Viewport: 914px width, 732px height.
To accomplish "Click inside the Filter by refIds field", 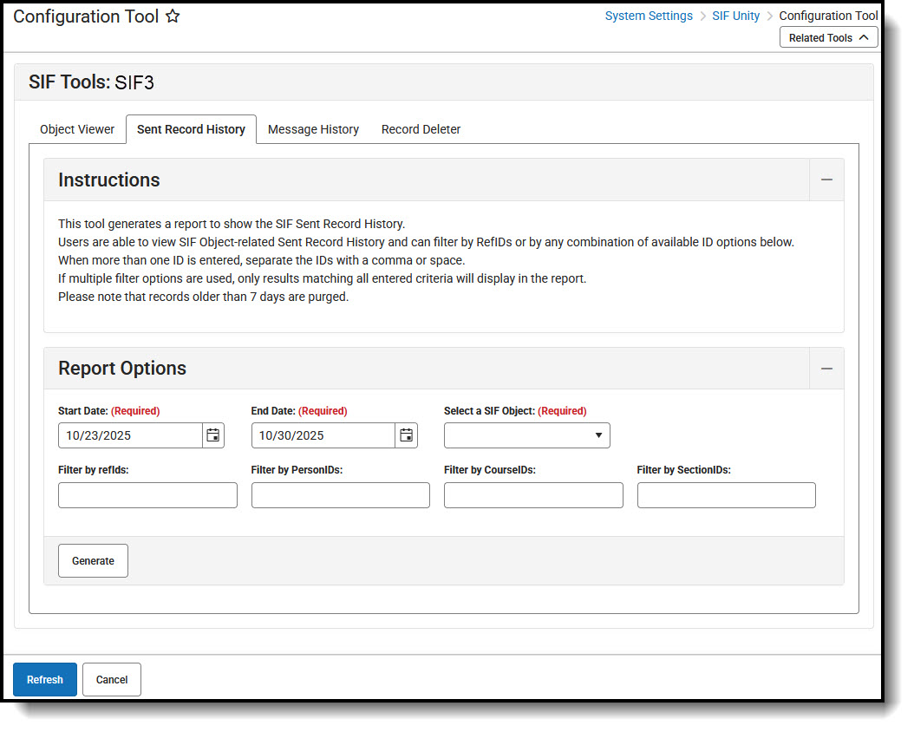I will [x=147, y=494].
